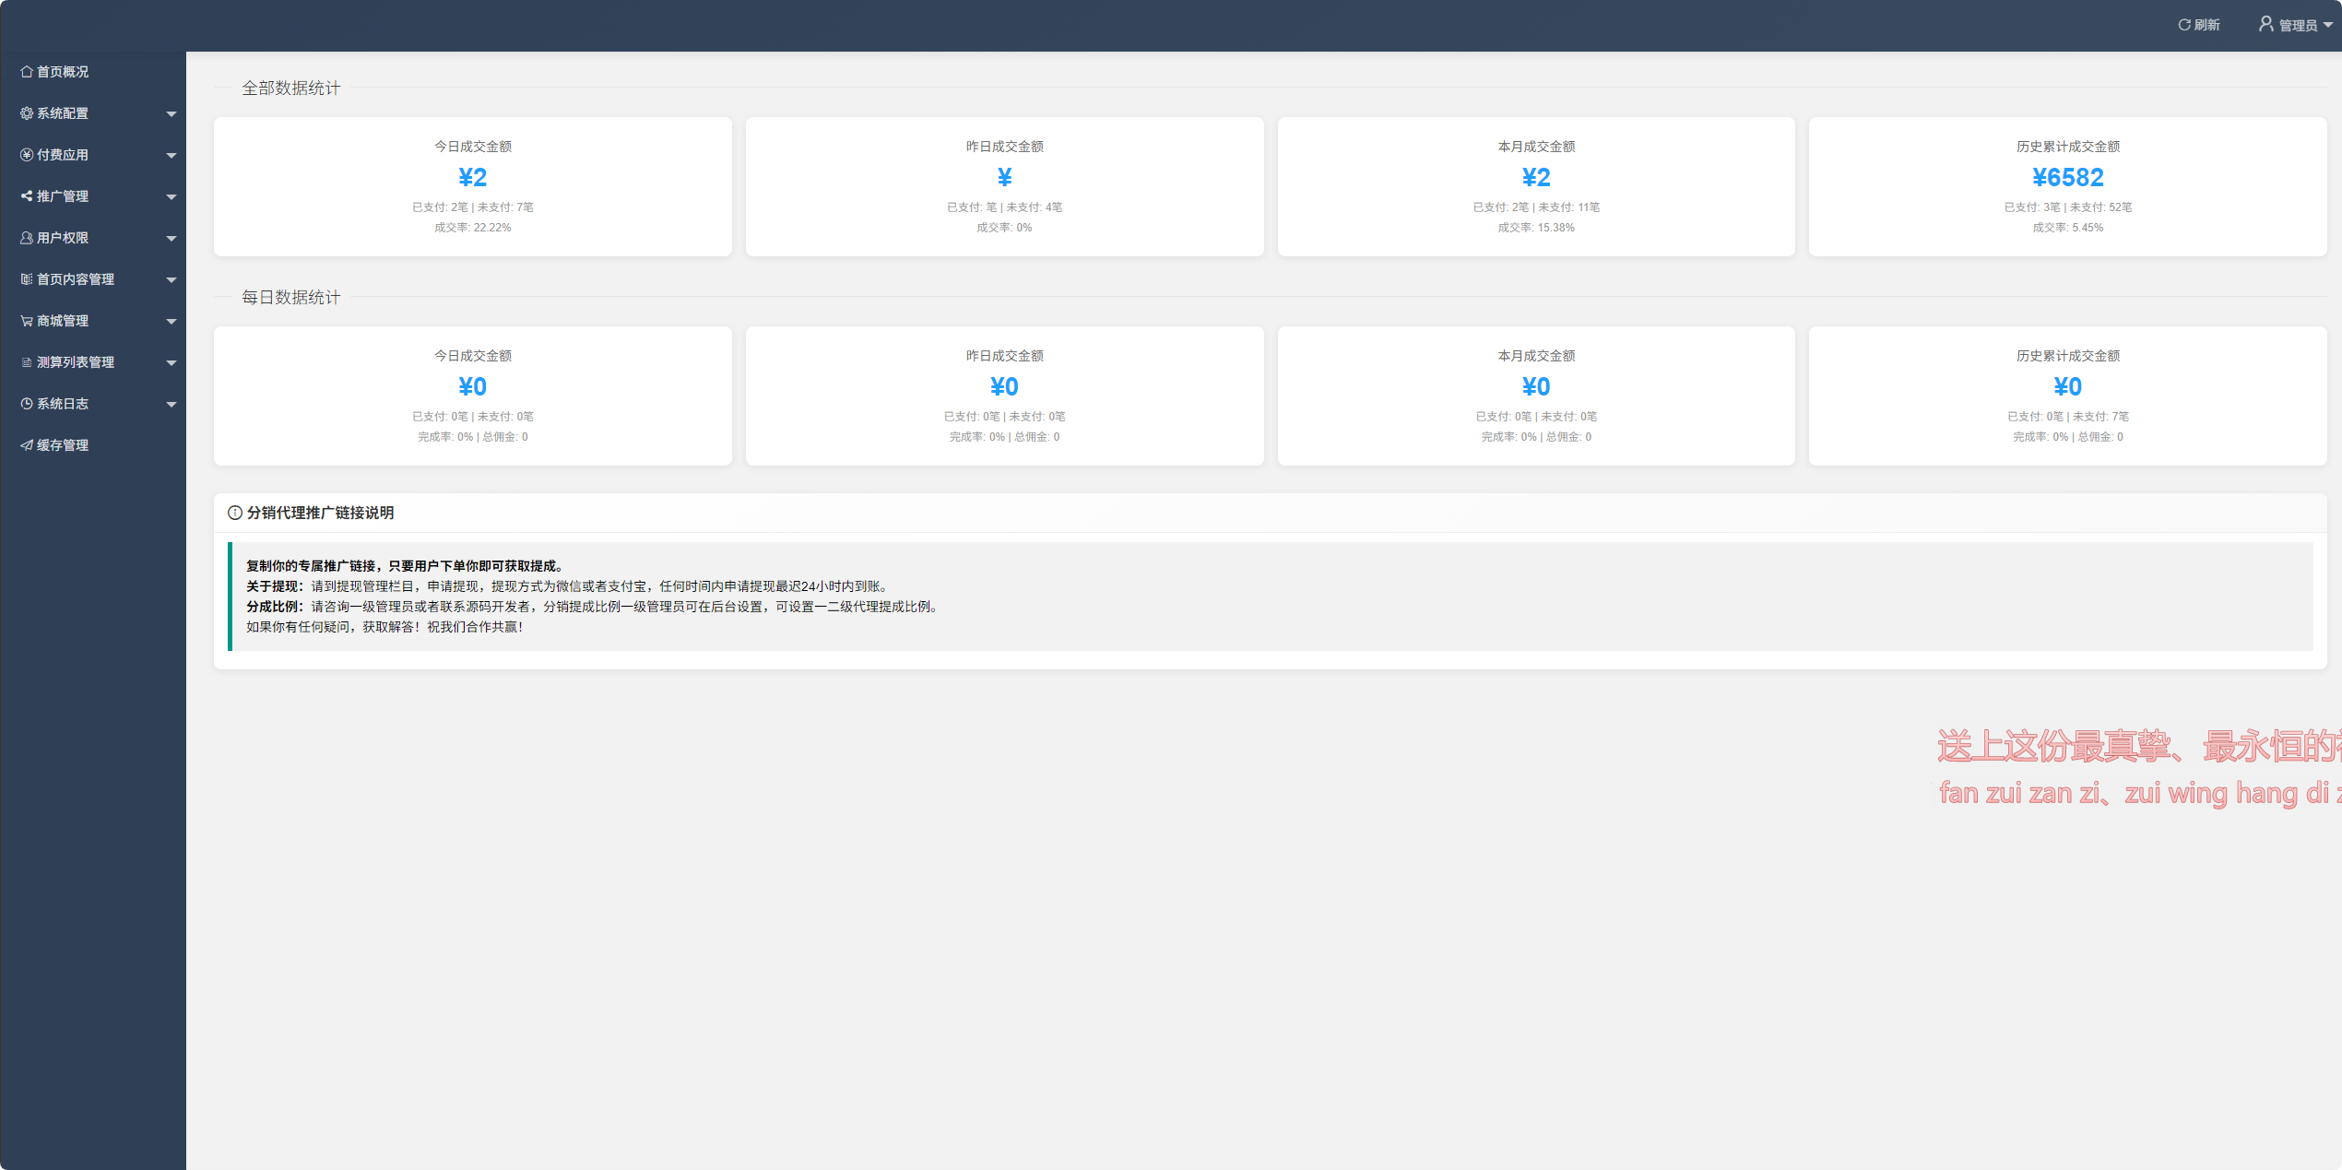
Task: Click the refresh icon in top bar
Action: [2184, 25]
